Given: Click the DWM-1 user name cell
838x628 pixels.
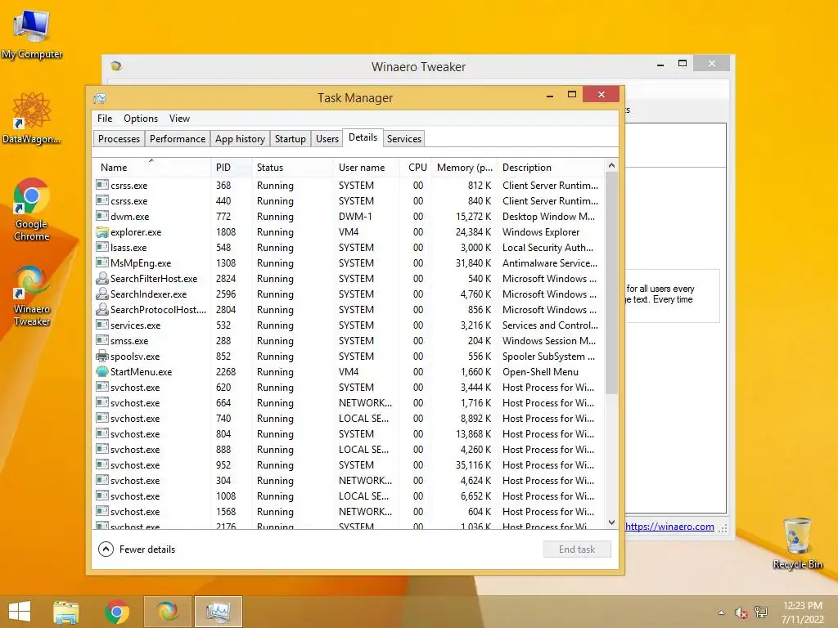Looking at the screenshot, I should point(355,216).
